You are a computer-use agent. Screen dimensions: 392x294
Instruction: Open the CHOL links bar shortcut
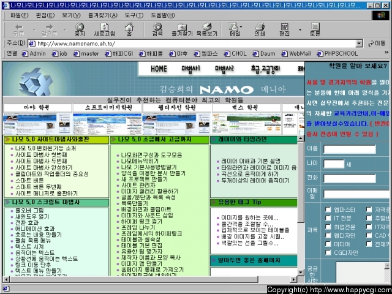tap(235, 53)
